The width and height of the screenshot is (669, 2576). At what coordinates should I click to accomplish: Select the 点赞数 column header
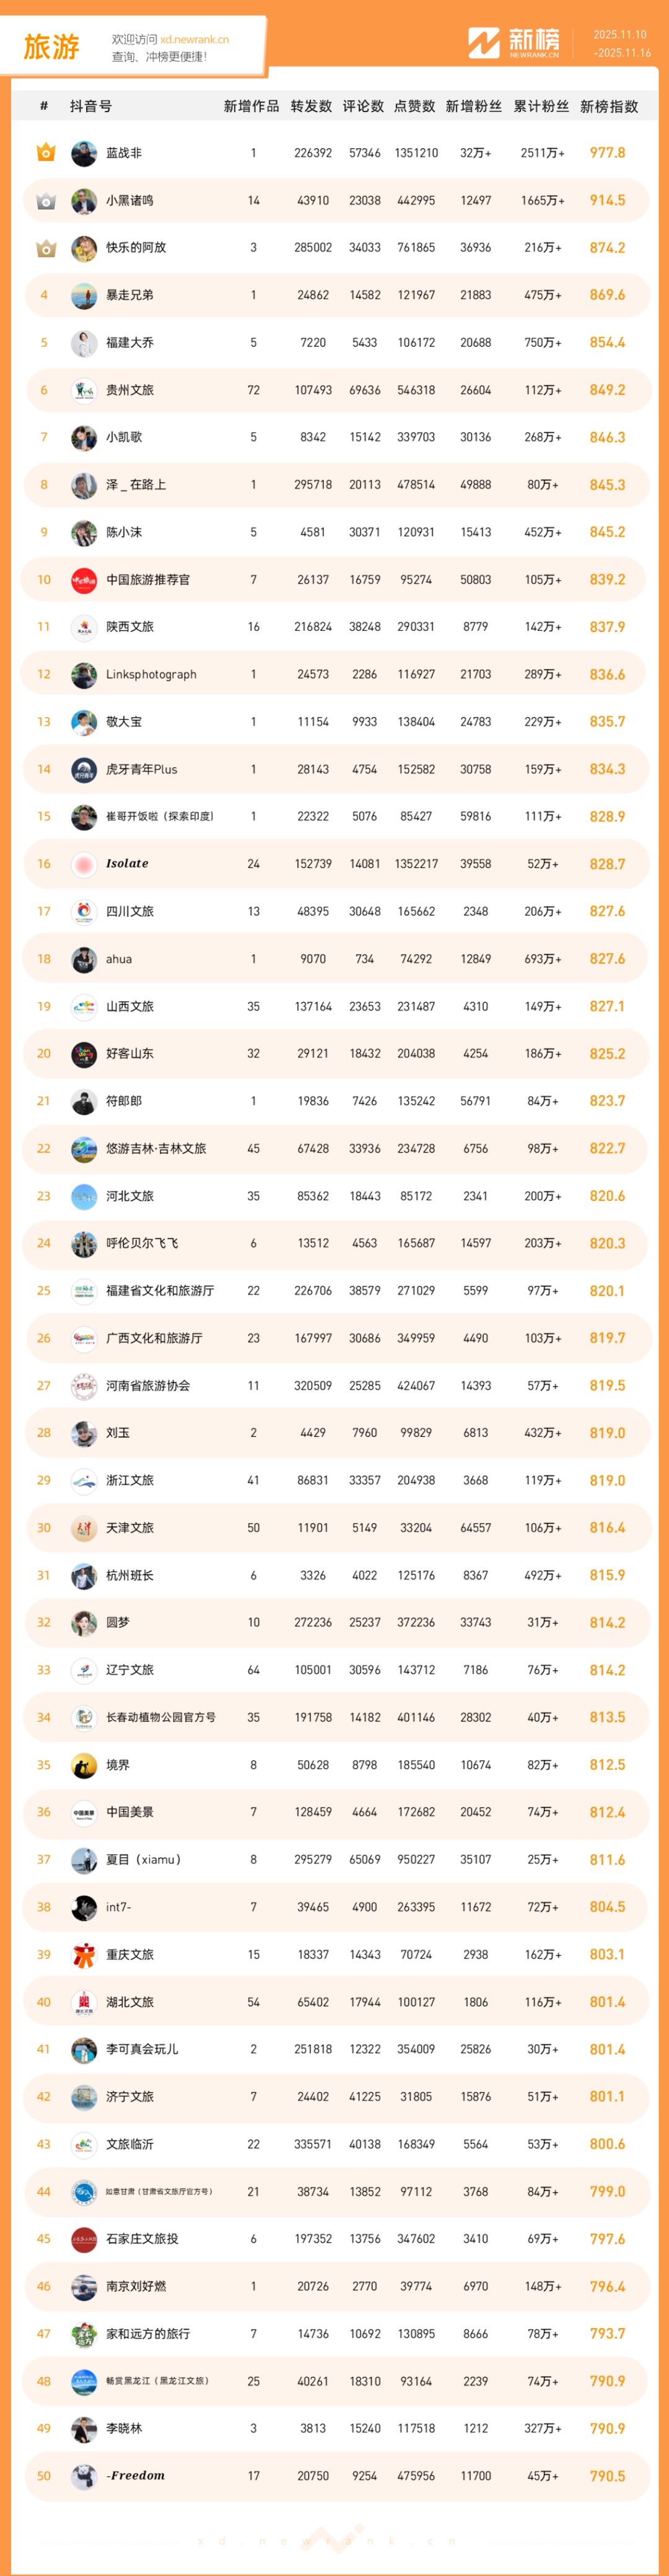point(414,107)
